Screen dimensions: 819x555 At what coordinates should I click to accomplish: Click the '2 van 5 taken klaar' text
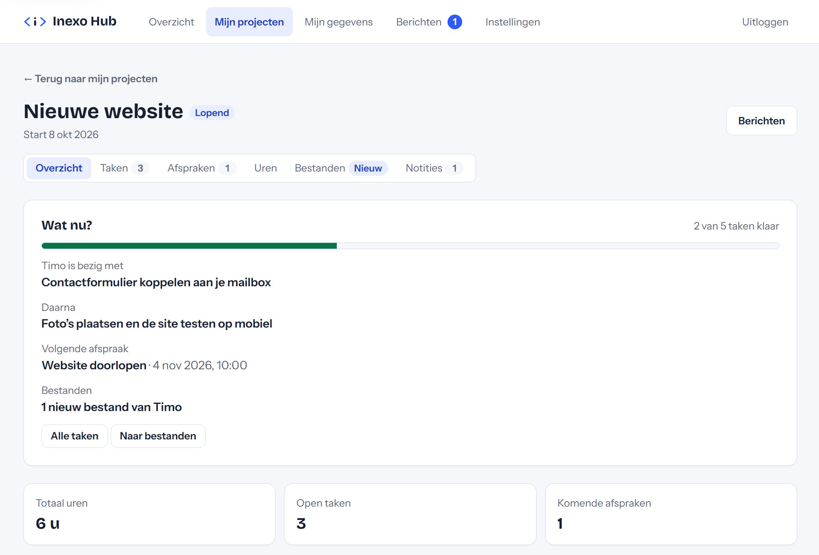pyautogui.click(x=736, y=226)
